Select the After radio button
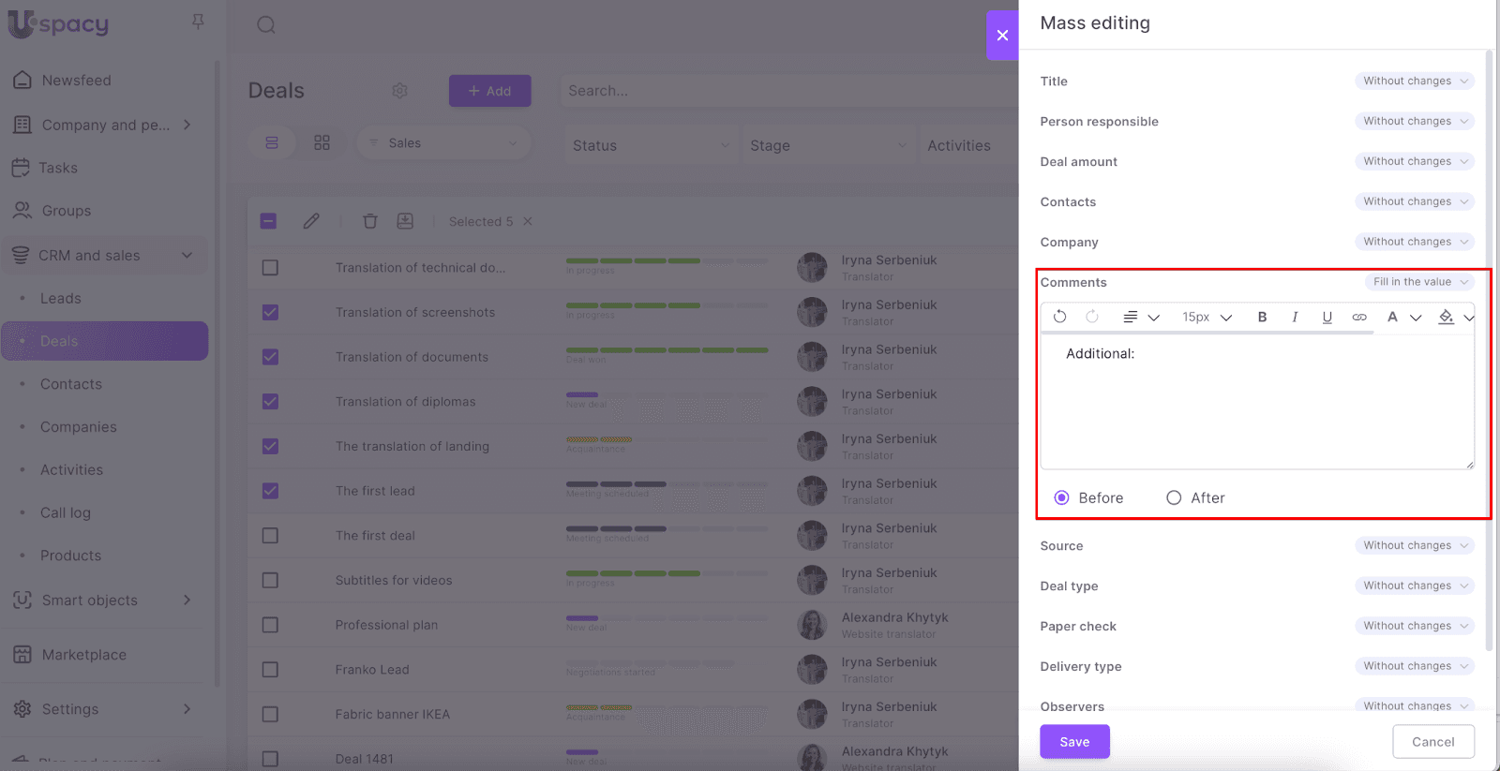This screenshot has height=771, width=1500. [1174, 498]
